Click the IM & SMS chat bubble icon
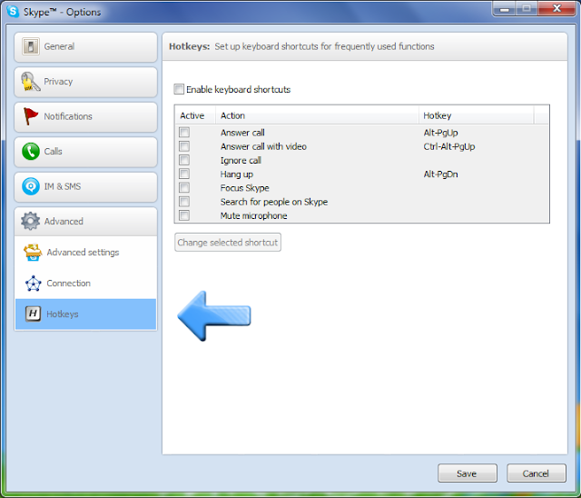This screenshot has width=581, height=498. (x=31, y=186)
